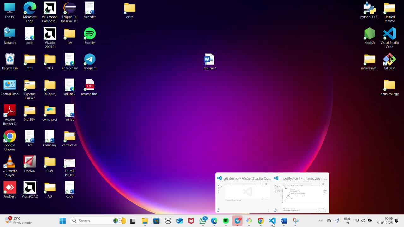Viewport: 404px width, 227px height.
Task: Show hidden icons in system tray
Action: (x=320, y=221)
